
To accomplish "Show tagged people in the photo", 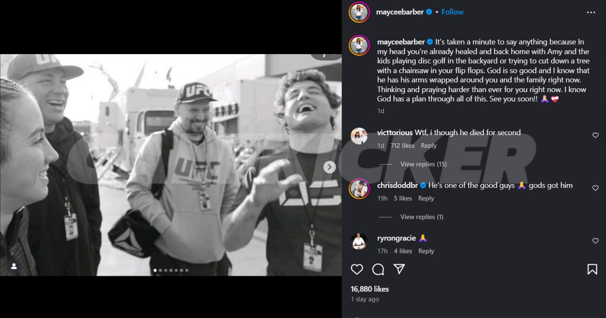I will (x=14, y=266).
